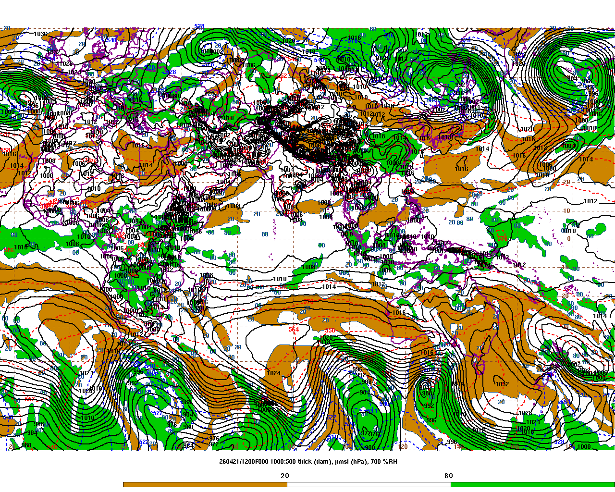Click the red 558 thickness label beside 564

[x=330, y=331]
